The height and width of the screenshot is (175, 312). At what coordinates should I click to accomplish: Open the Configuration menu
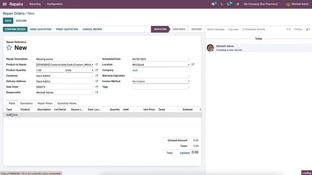point(55,4)
